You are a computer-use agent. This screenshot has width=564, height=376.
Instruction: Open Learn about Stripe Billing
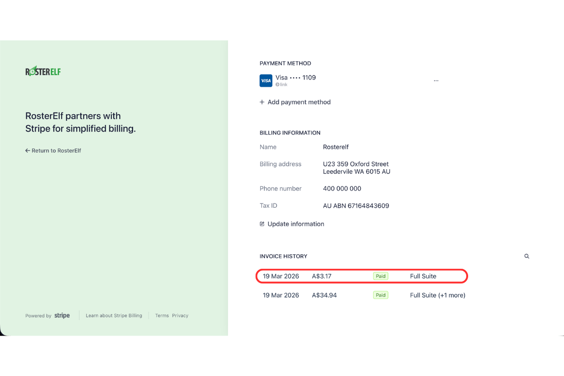pyautogui.click(x=114, y=315)
